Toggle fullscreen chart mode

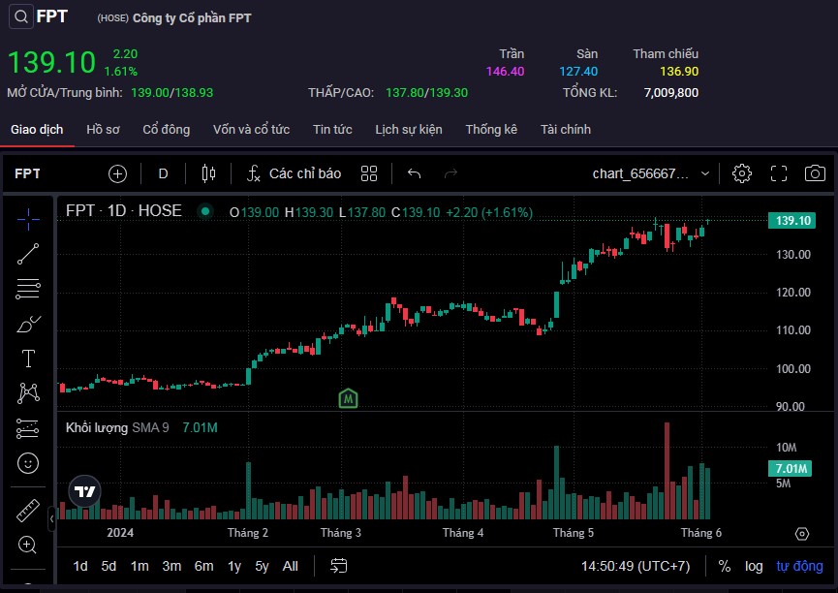point(779,173)
